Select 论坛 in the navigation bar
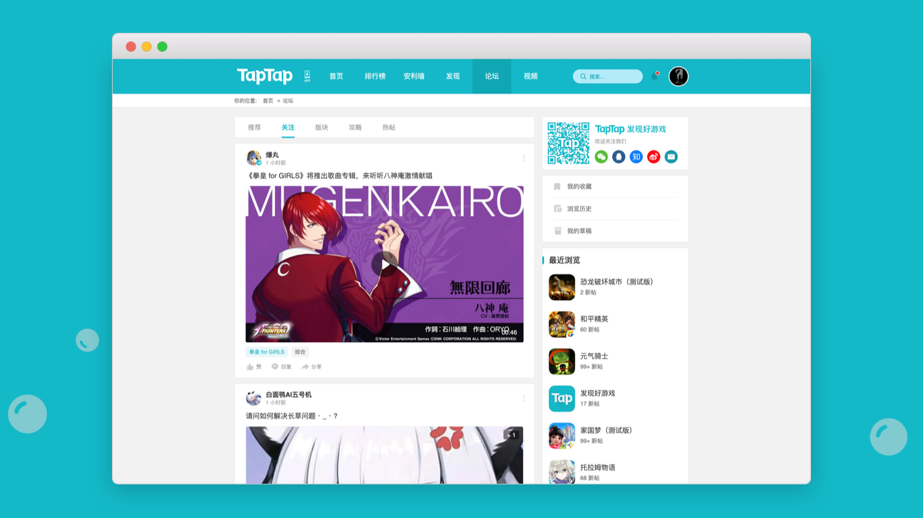This screenshot has width=923, height=518. coord(492,76)
